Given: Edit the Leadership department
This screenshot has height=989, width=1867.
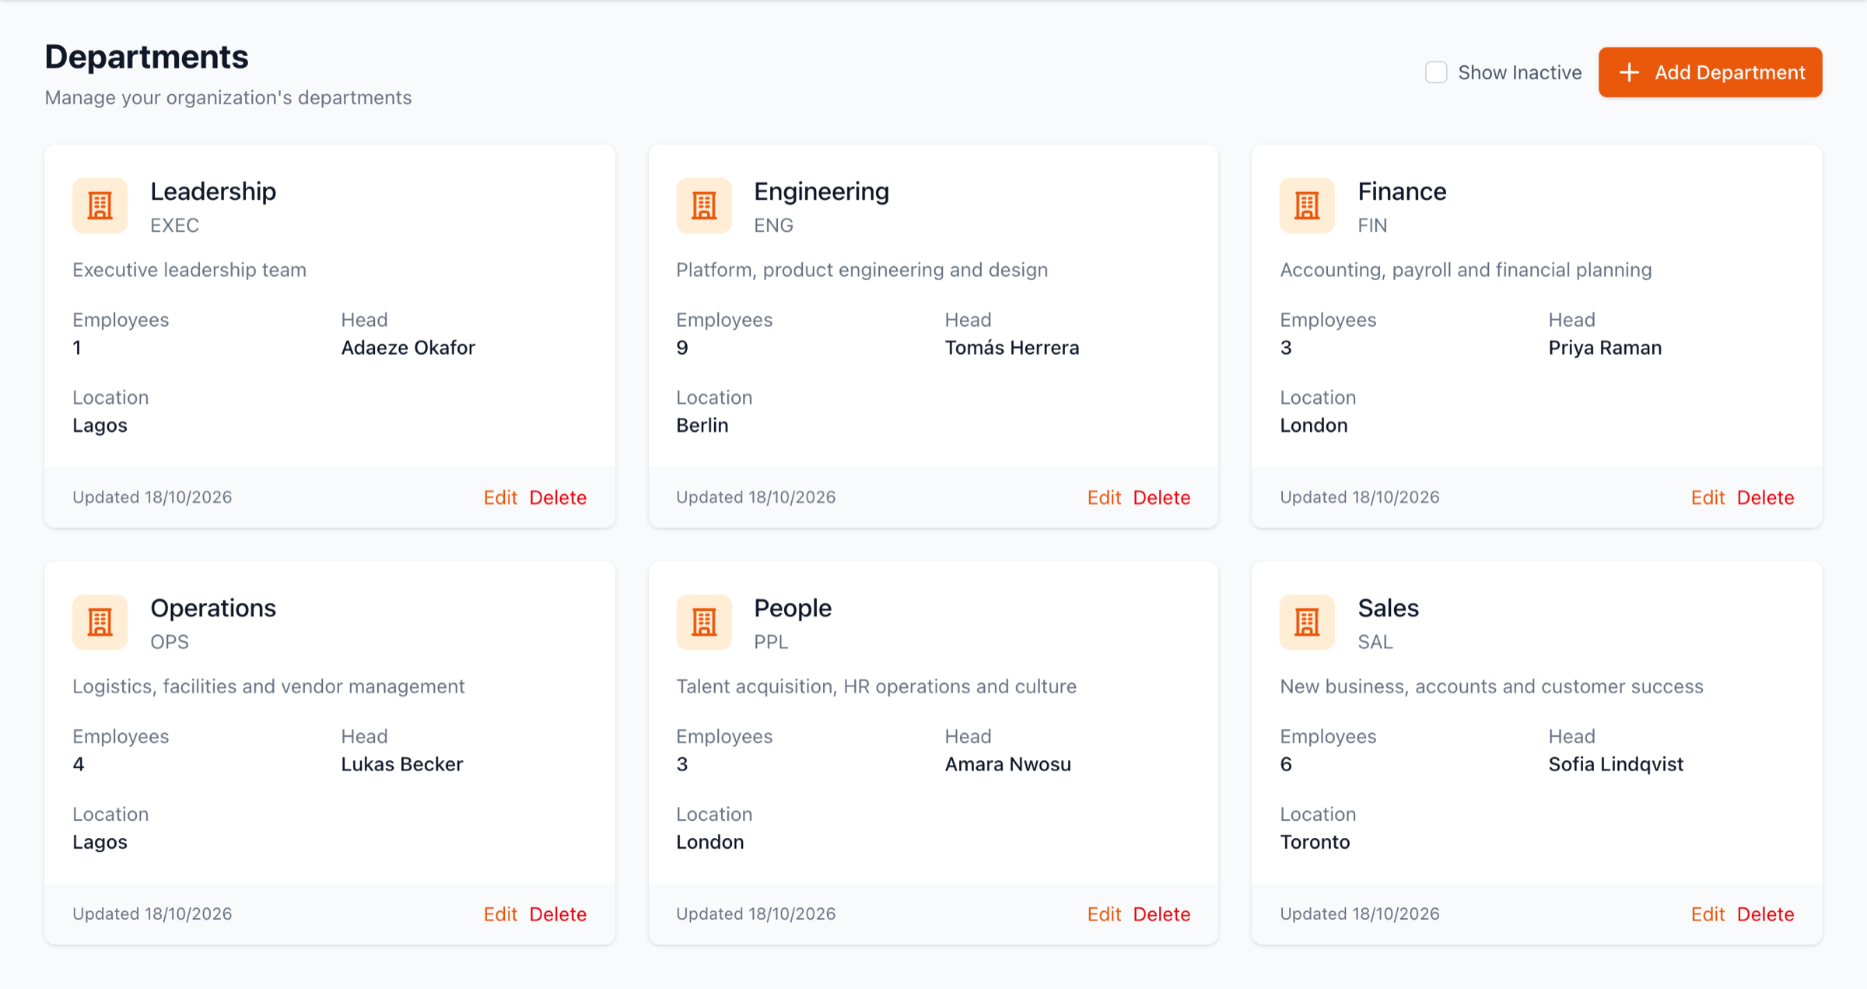Looking at the screenshot, I should pyautogui.click(x=500, y=497).
